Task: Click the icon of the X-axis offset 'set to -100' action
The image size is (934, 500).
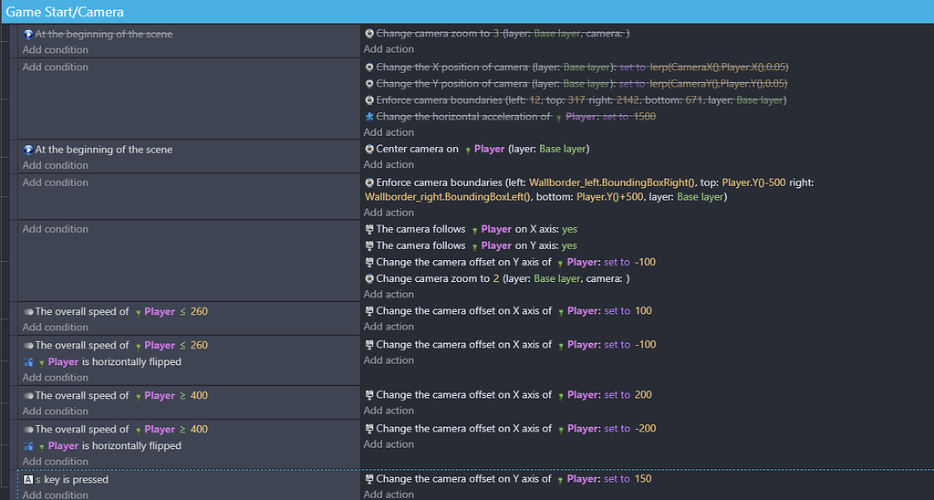Action: pos(369,345)
